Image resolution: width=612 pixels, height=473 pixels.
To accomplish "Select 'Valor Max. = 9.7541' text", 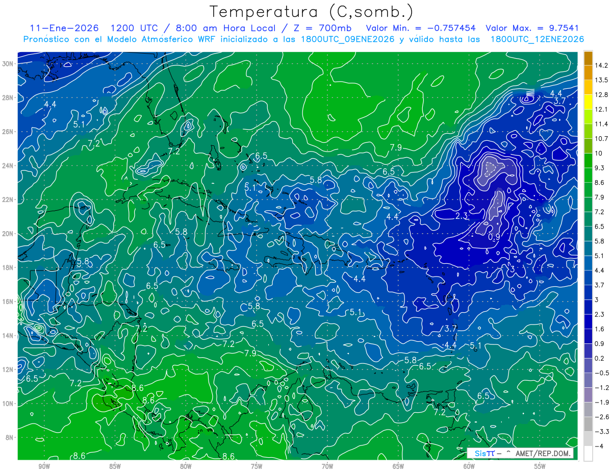I will (532, 28).
